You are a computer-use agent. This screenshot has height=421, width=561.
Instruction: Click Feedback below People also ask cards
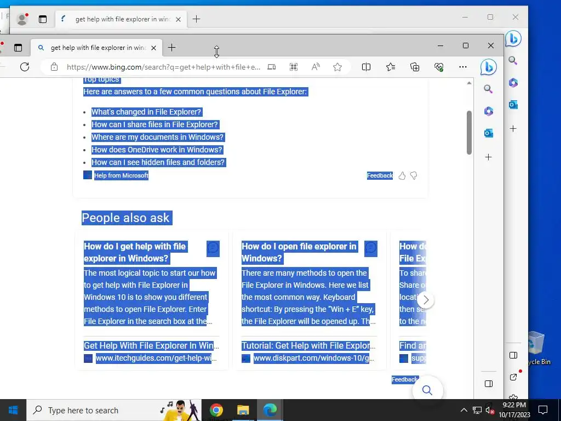pyautogui.click(x=405, y=379)
